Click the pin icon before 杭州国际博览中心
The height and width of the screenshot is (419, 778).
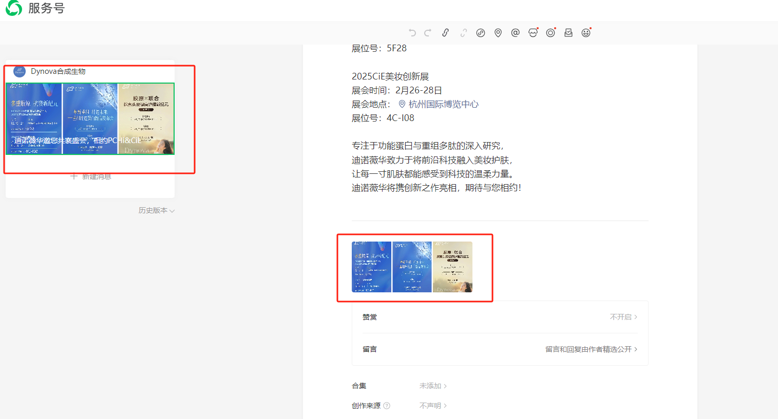(x=402, y=104)
